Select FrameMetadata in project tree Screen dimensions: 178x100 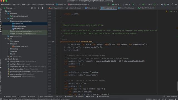pos(20,26)
